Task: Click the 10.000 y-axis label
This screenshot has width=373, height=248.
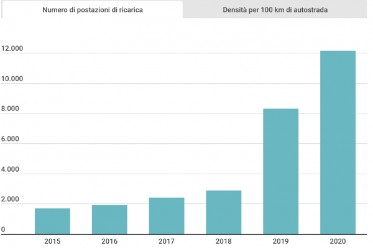Action: 12,79
